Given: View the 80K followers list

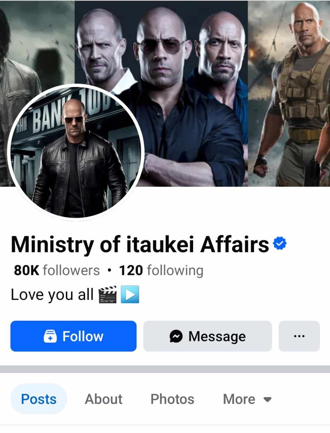Looking at the screenshot, I should coord(57,270).
